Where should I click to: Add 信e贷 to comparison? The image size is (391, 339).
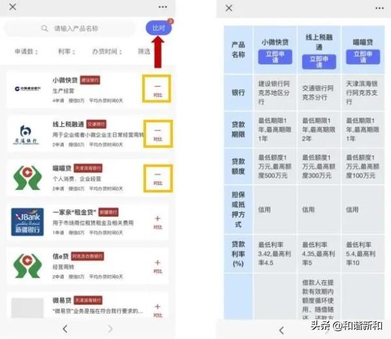(x=158, y=266)
